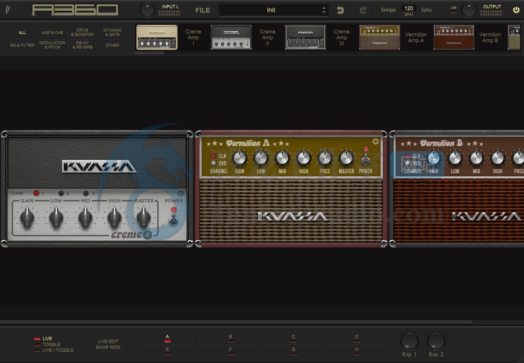Viewport: 524px width, 363px height.
Task: Select Creme II channel 1 LED
Action: [36, 193]
